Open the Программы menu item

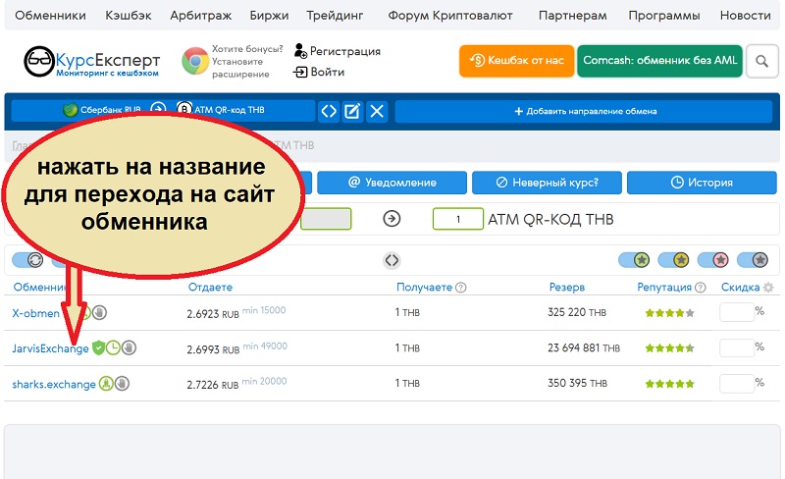(x=664, y=16)
